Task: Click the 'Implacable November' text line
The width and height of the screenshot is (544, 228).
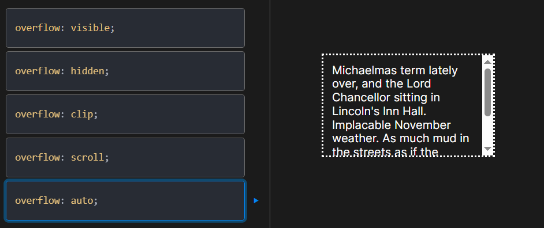Action: click(x=392, y=125)
